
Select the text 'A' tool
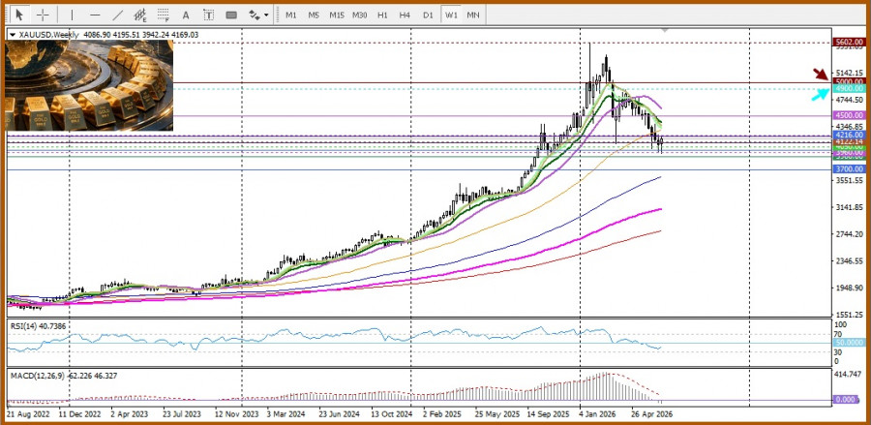point(186,15)
